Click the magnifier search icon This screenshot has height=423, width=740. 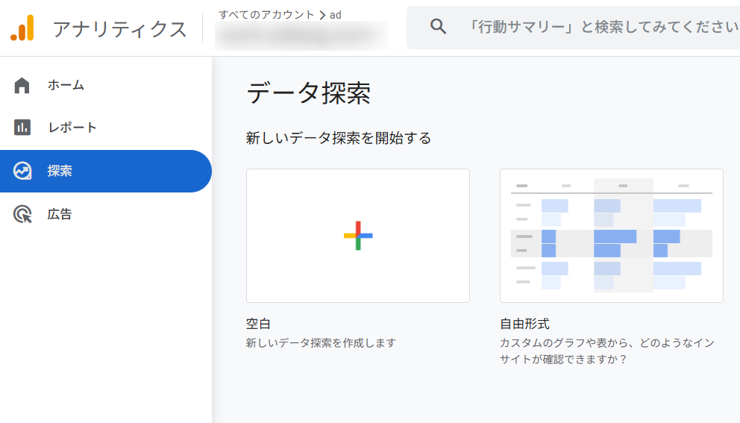point(438,26)
